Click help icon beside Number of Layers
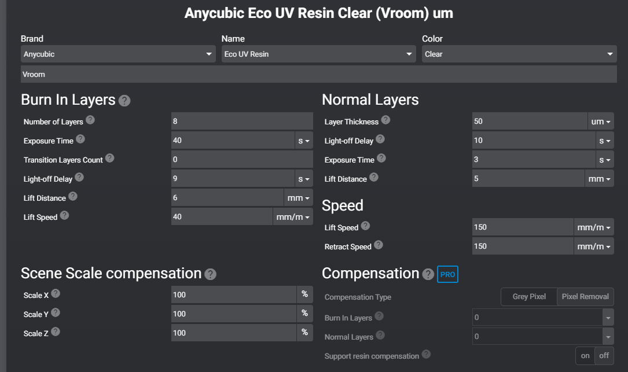This screenshot has width=628, height=372. [90, 120]
